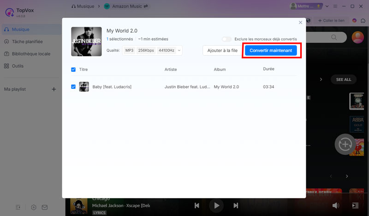Click the Durée column header
369x216 pixels.
pyautogui.click(x=268, y=69)
